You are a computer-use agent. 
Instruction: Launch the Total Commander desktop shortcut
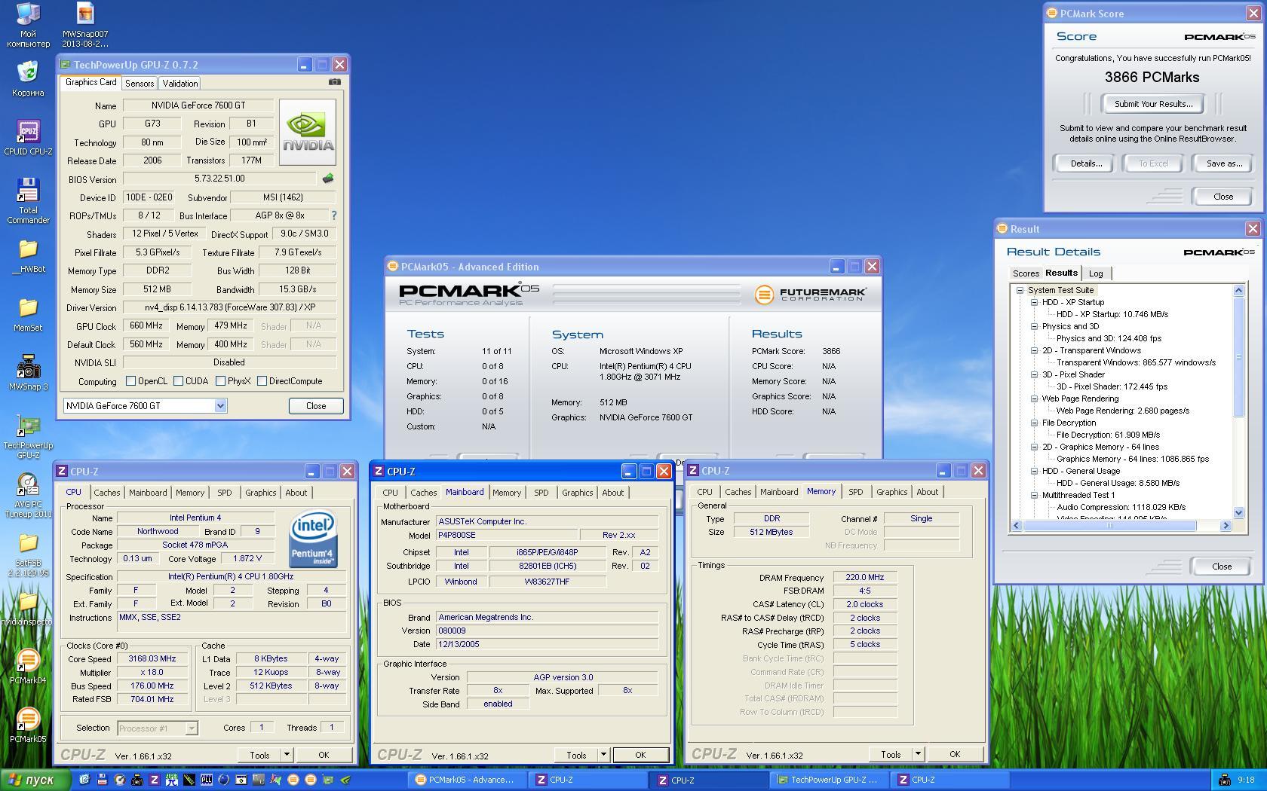[x=28, y=201]
